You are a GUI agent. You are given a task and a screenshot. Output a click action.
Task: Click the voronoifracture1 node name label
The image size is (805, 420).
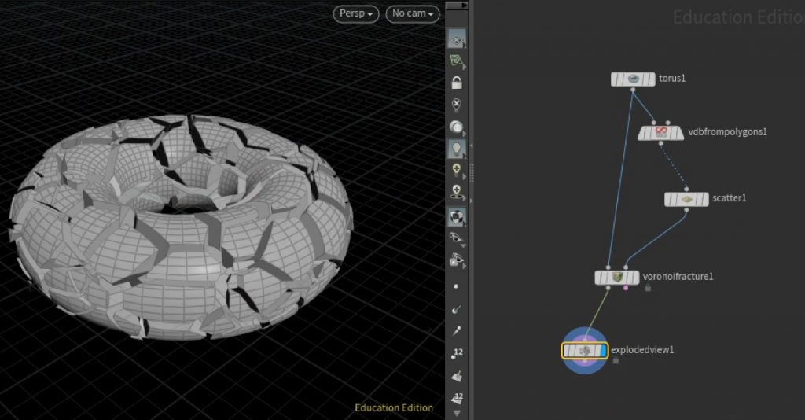point(678,277)
